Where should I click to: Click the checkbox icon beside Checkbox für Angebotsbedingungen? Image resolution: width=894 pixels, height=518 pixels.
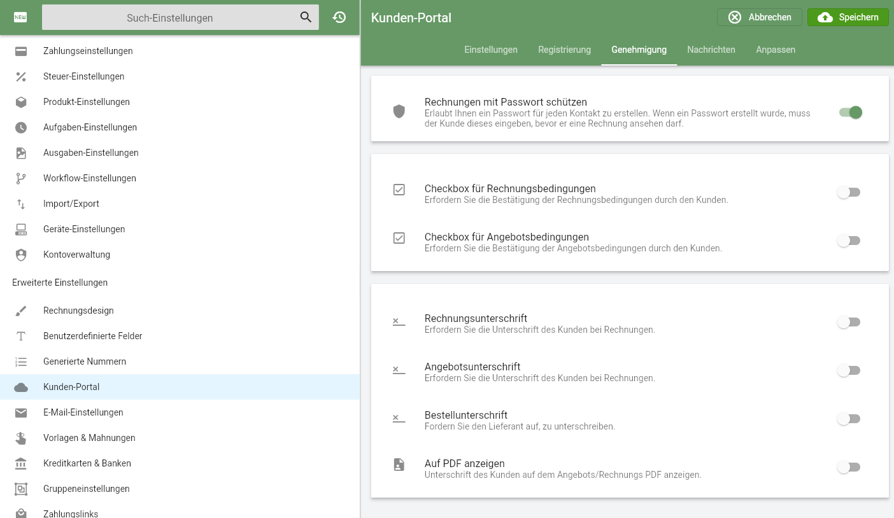pyautogui.click(x=399, y=238)
